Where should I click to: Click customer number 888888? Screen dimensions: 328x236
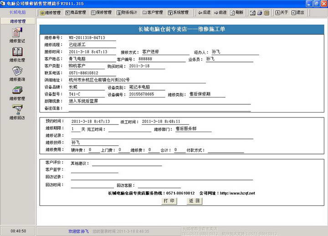145,59
